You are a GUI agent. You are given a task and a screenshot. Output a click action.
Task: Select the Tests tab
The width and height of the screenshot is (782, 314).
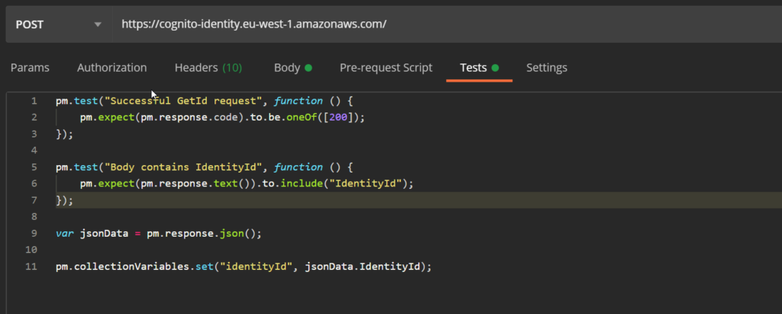(473, 67)
